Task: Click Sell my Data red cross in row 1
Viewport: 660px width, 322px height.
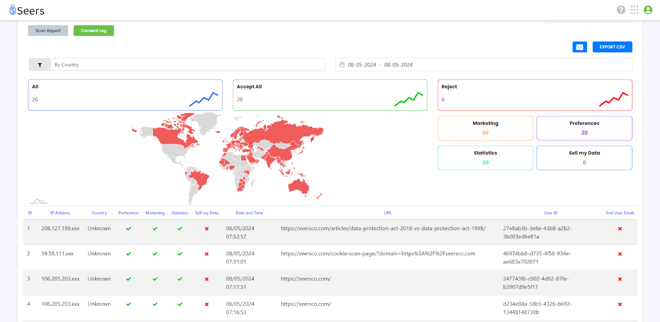Action: pos(207,229)
